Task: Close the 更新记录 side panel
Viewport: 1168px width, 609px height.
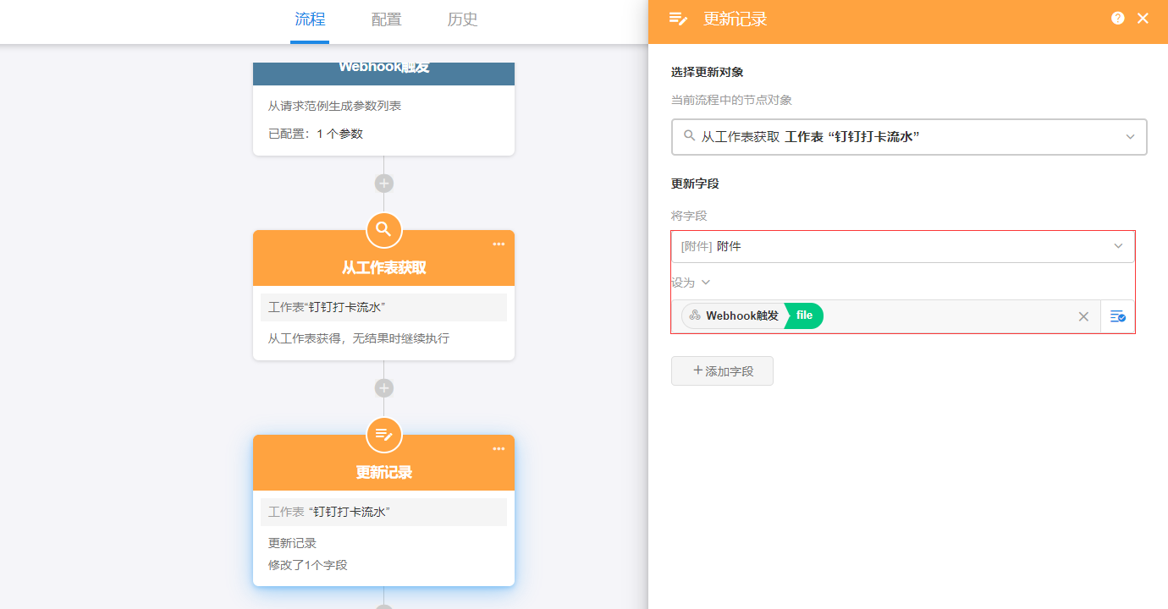Action: [x=1143, y=18]
